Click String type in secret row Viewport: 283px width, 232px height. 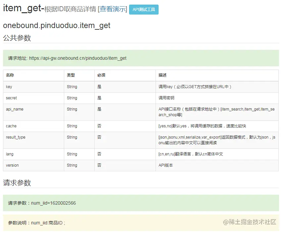(x=72, y=98)
